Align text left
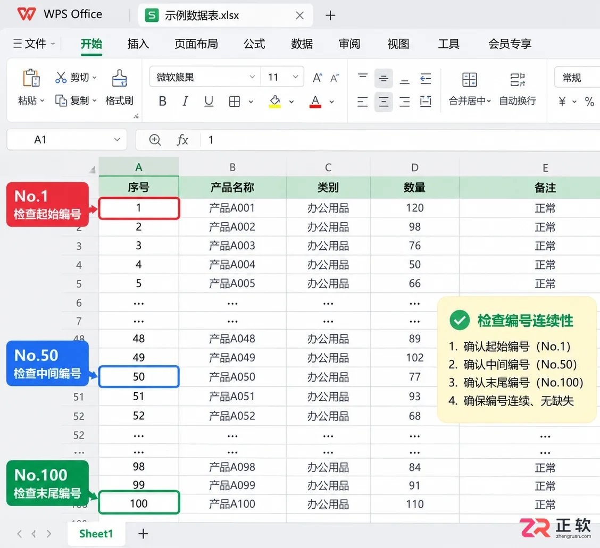Image resolution: width=600 pixels, height=548 pixels. [x=362, y=102]
